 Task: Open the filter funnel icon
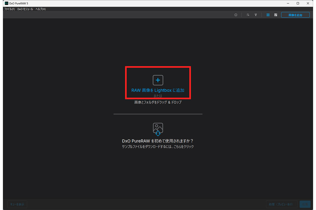[x=256, y=15]
